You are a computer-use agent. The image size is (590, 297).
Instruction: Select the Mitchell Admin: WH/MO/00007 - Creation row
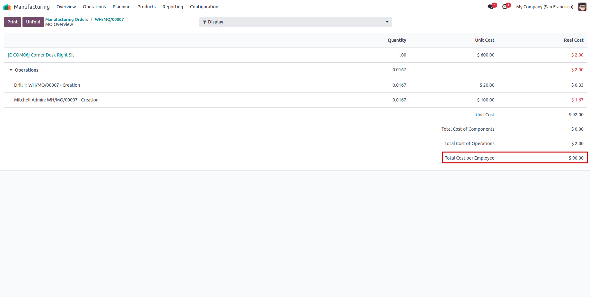point(295,100)
